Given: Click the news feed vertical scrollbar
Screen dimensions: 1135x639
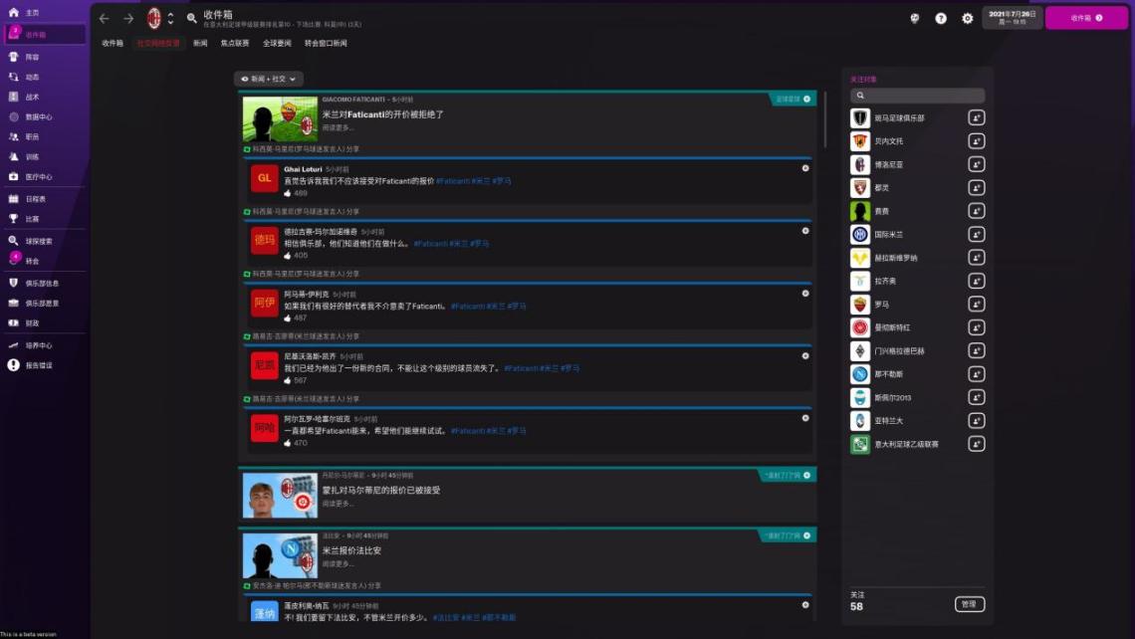Looking at the screenshot, I should 825,119.
